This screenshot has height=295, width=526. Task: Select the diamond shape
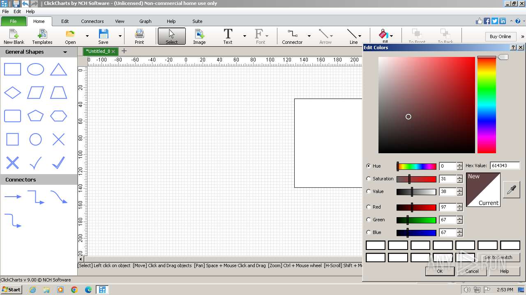[x=12, y=93]
